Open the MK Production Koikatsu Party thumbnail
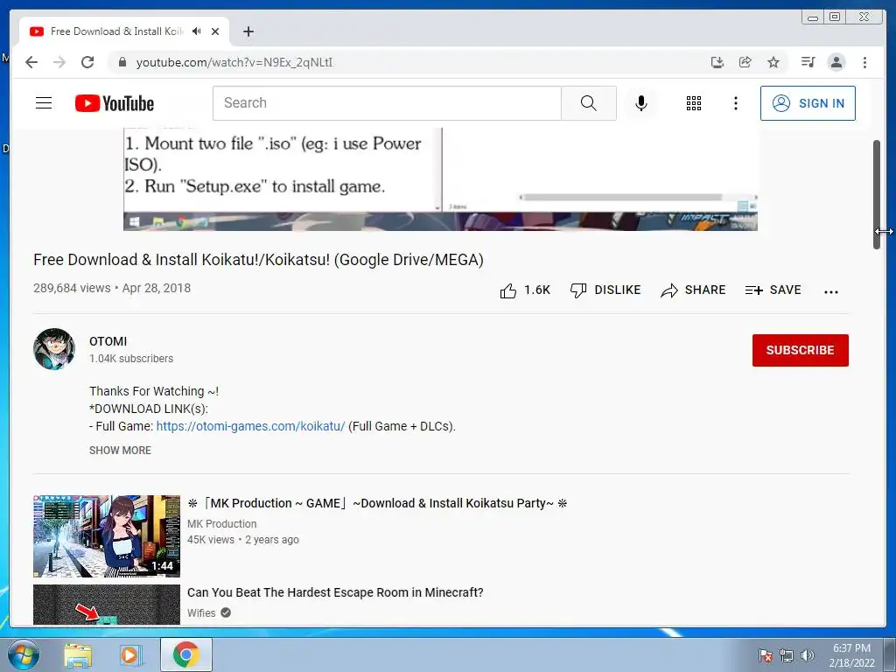This screenshot has width=896, height=672. (x=106, y=536)
